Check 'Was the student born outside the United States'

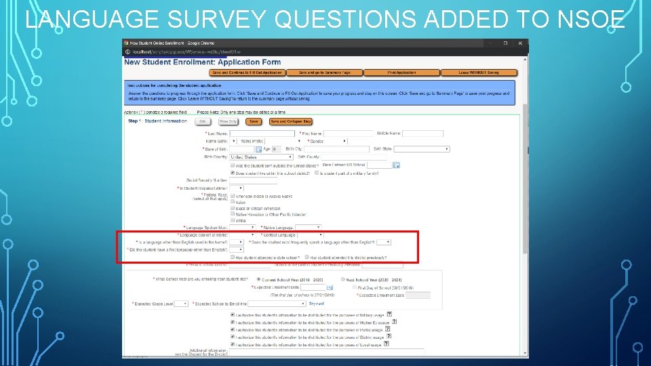click(x=233, y=165)
